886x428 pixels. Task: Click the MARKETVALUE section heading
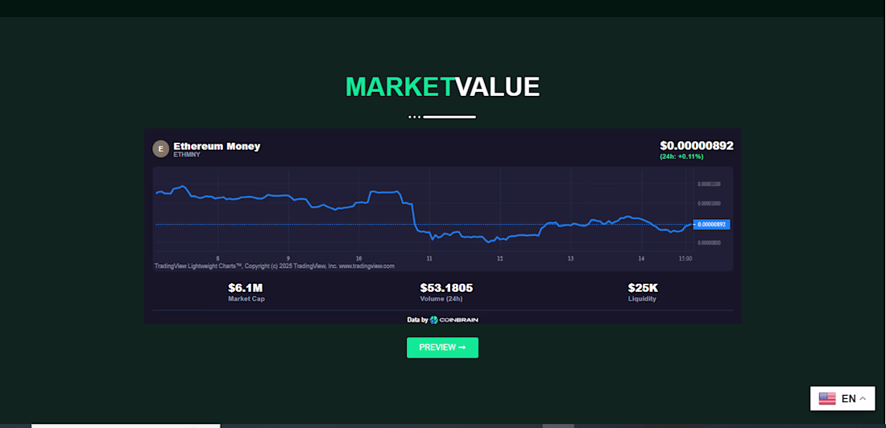click(442, 87)
